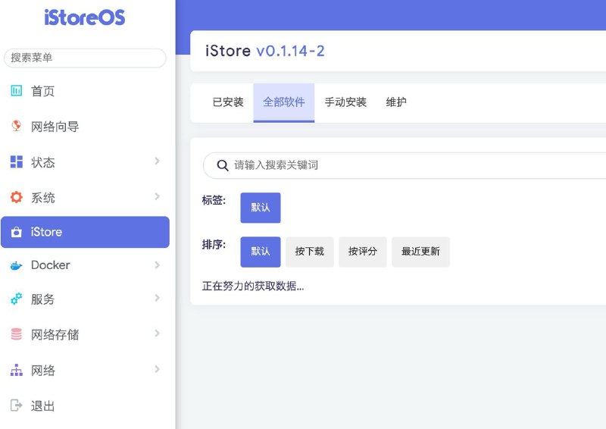Viewport: 606px width, 429px height.
Task: Click the 正在努力的获取数据... status text
Action: click(x=253, y=287)
